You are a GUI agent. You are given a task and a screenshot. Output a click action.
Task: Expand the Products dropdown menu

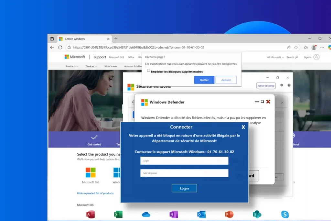click(x=72, y=66)
